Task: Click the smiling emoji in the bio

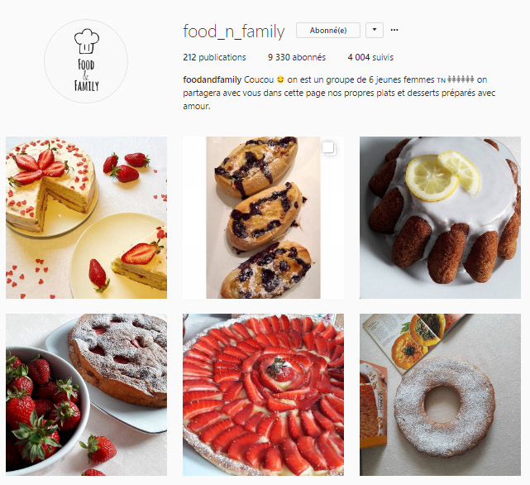Action: (280, 80)
